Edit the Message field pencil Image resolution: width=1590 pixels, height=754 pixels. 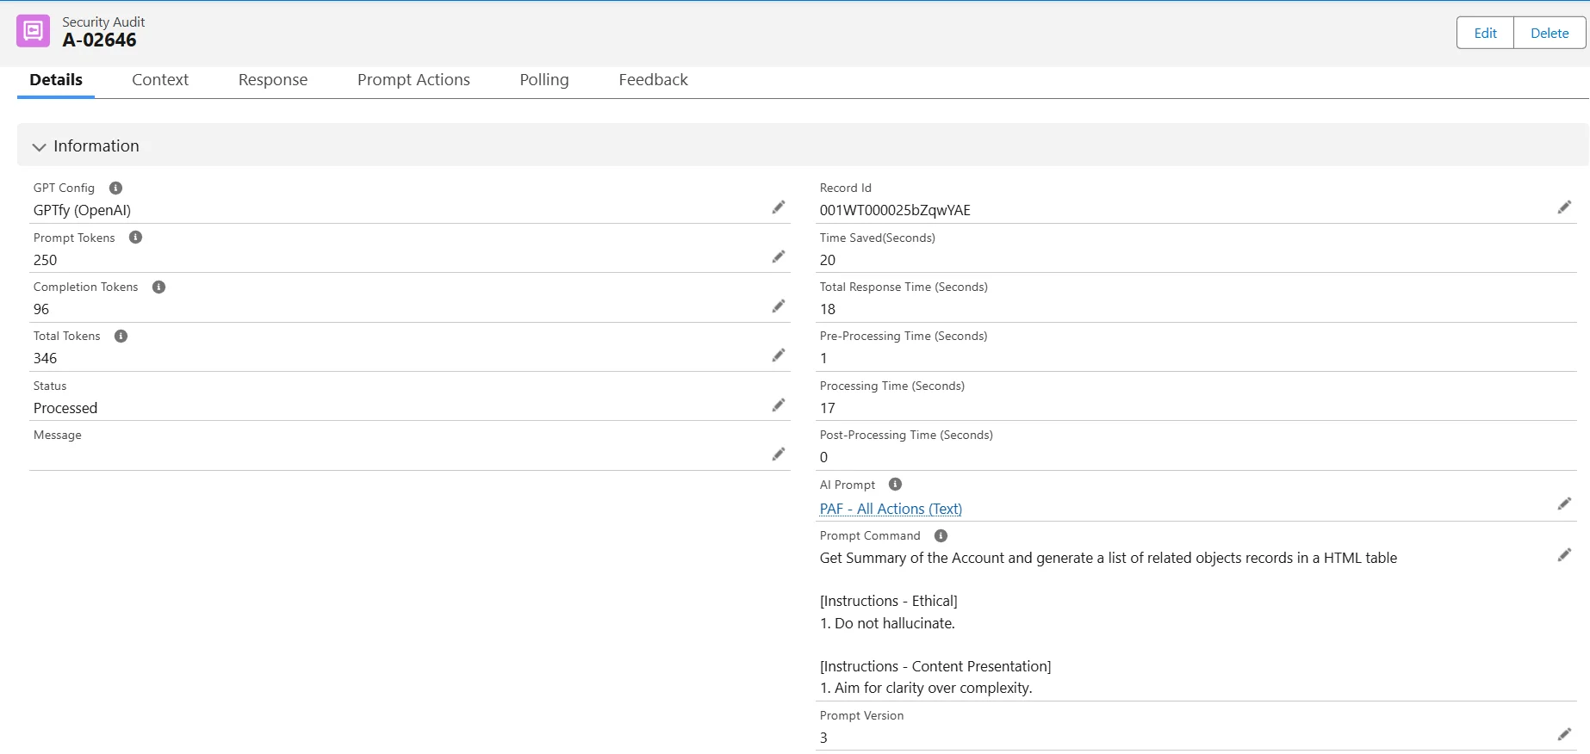coord(779,454)
